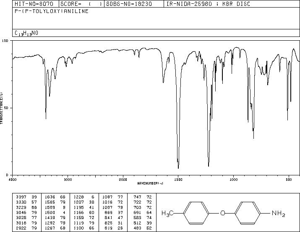Select the WAVENUMBER axis title
The height and width of the screenshot is (232, 300).
coord(150,183)
